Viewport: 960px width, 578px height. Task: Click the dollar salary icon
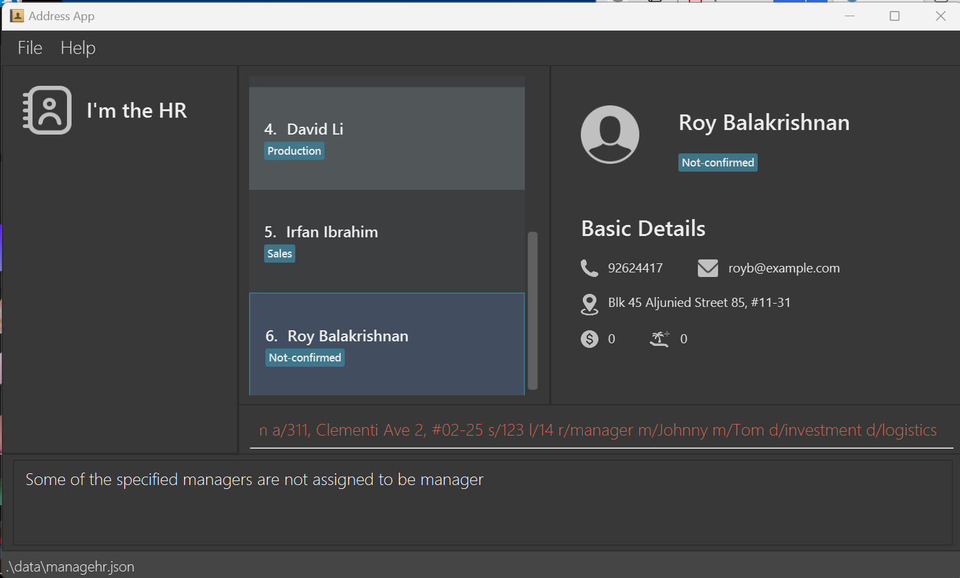pos(589,338)
